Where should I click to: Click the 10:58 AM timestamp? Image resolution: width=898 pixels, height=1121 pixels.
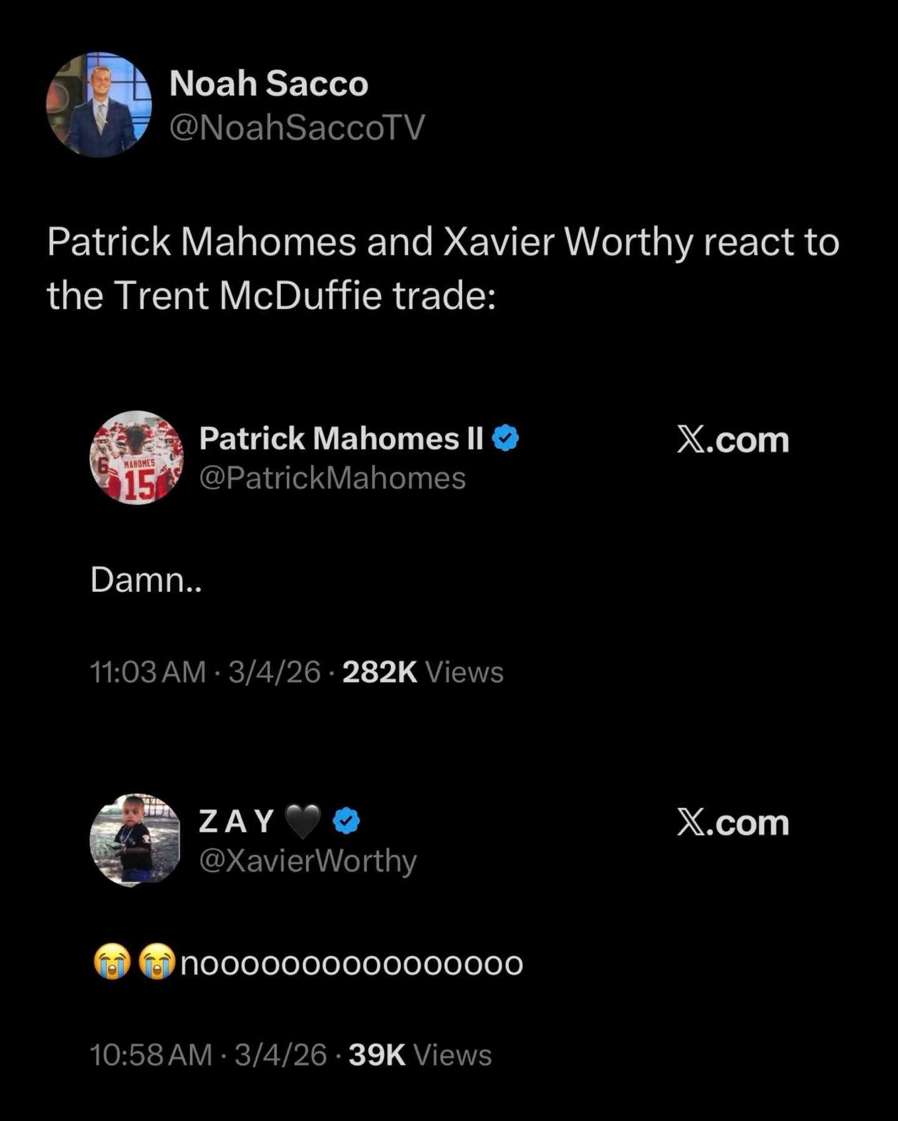[151, 1055]
